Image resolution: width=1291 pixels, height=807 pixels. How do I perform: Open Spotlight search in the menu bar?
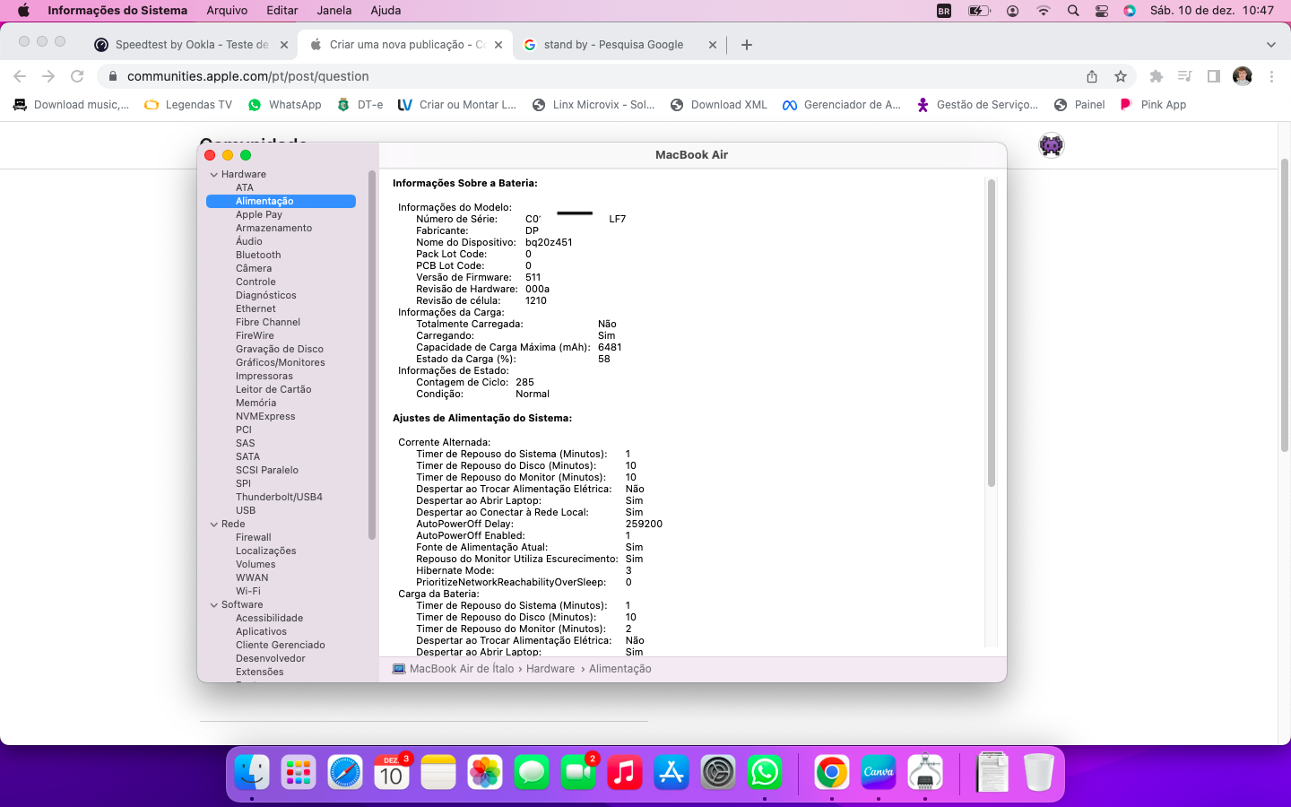coord(1073,11)
